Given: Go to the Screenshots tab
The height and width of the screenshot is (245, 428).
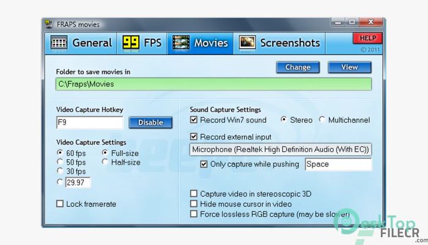Looking at the screenshot, I should 279,43.
